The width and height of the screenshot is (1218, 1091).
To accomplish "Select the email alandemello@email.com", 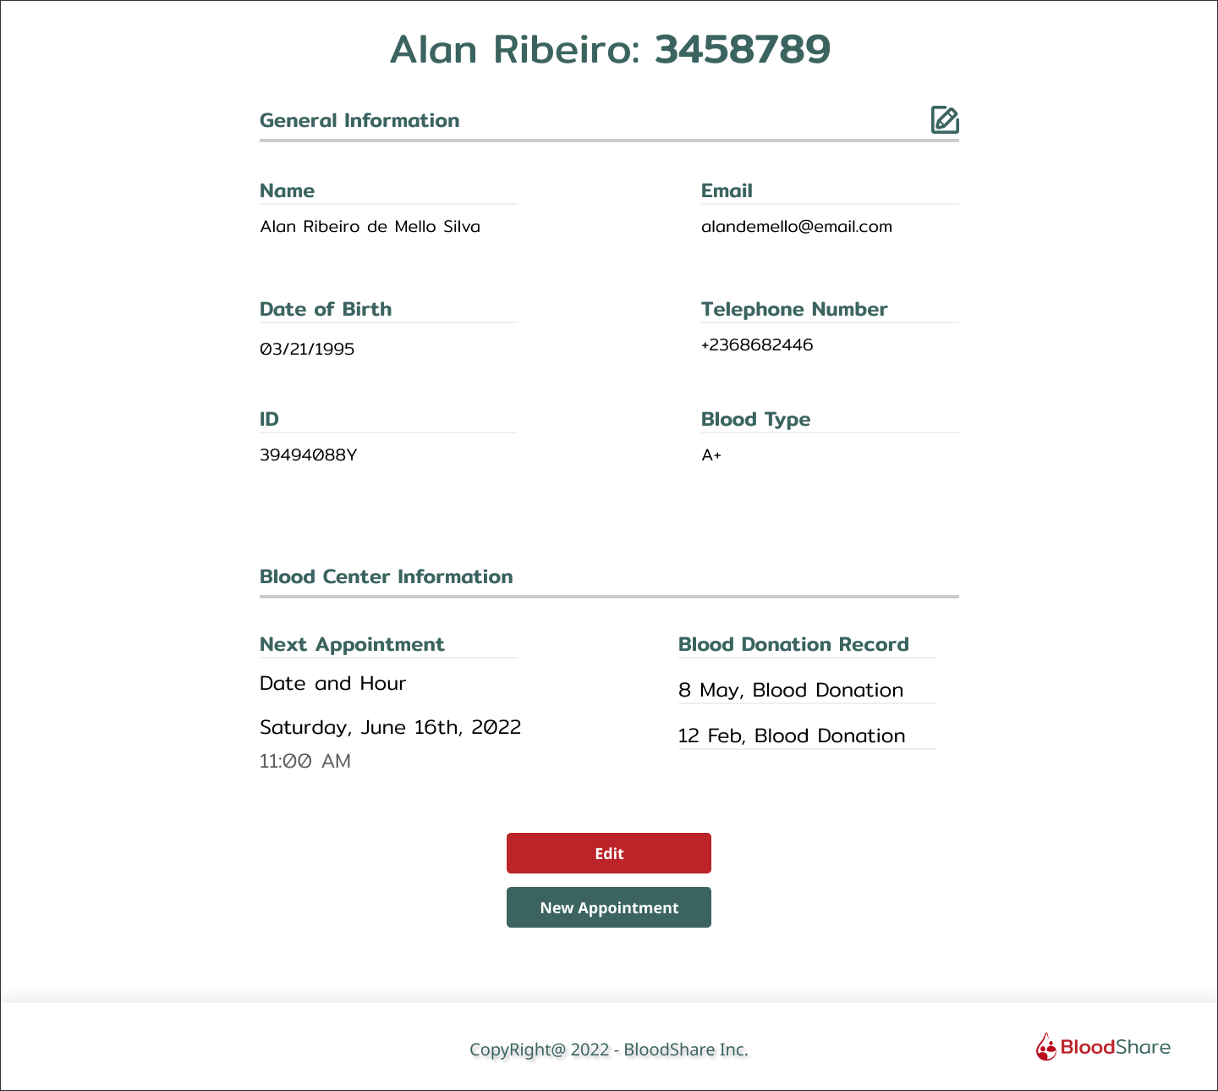I will 797,226.
